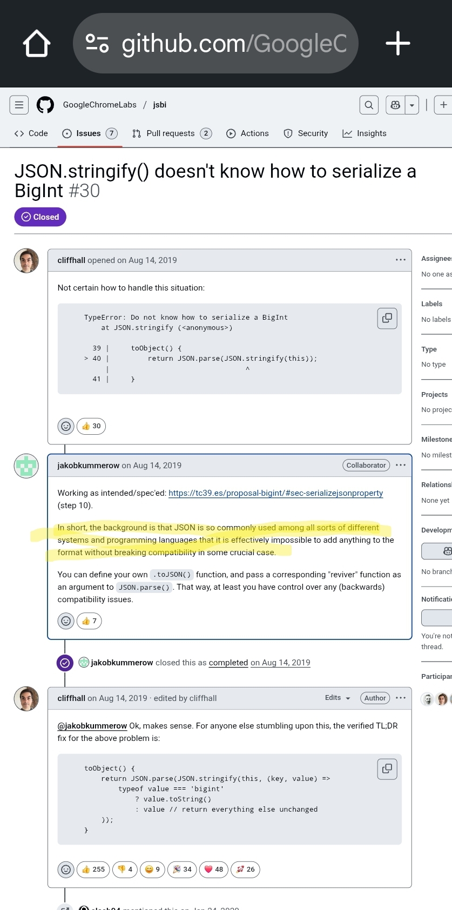Image resolution: width=452 pixels, height=910 pixels.
Task: Open the Aug 14, 2019 opened timestamp
Action: pos(153,260)
